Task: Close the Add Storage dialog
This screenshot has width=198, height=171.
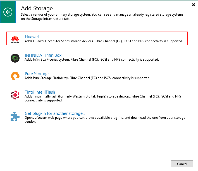Action: pyautogui.click(x=193, y=5)
